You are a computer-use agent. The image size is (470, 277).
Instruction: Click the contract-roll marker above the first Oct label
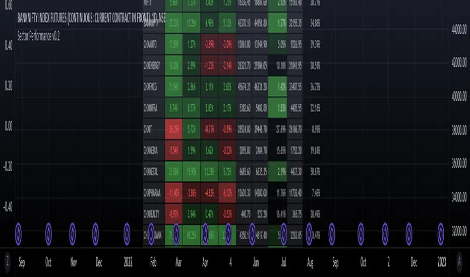(48, 234)
